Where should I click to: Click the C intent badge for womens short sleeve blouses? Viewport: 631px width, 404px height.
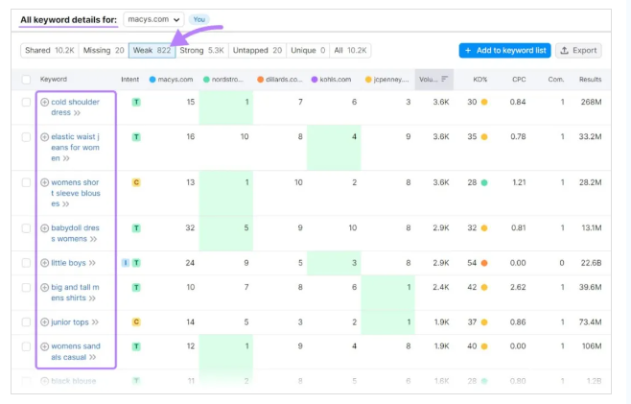point(136,182)
